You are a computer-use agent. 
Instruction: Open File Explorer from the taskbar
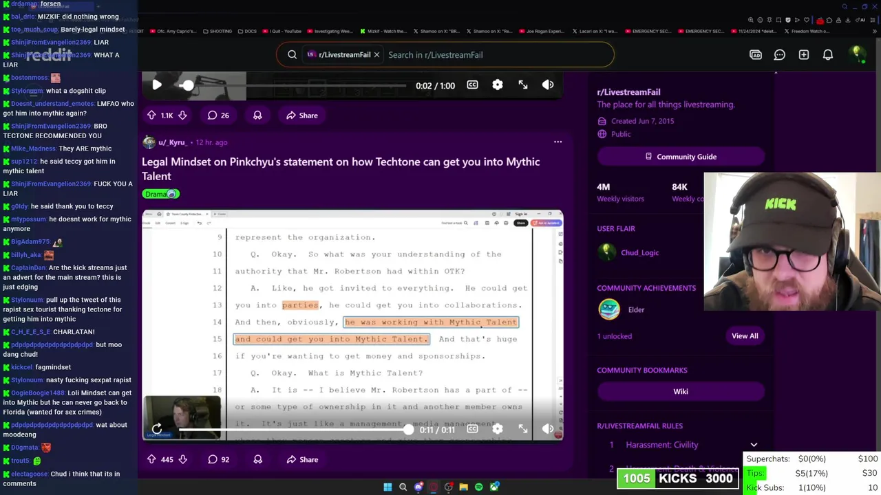pos(463,487)
